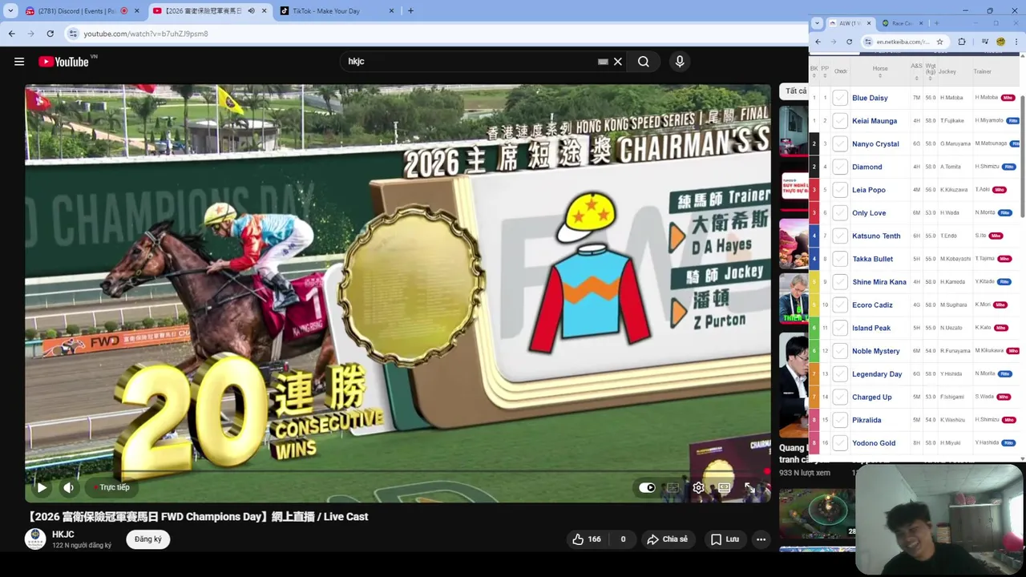Open video player settings gear

[698, 487]
